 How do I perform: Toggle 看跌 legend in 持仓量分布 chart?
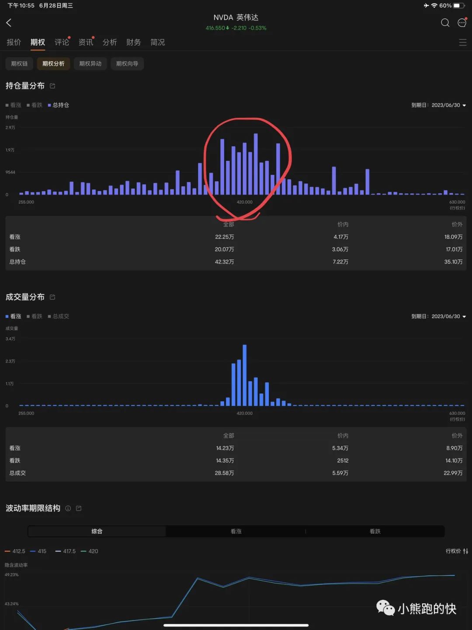pyautogui.click(x=35, y=105)
